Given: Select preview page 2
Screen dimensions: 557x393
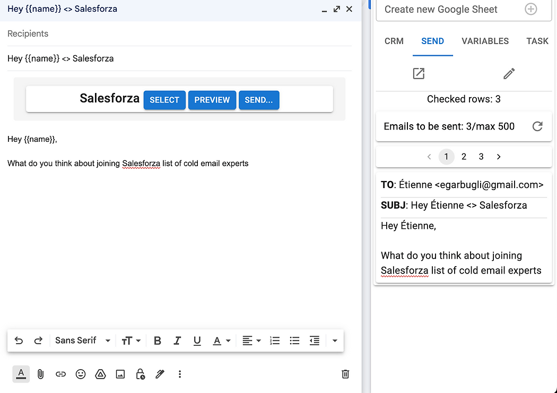Looking at the screenshot, I should (x=464, y=157).
